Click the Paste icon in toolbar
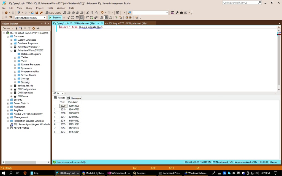The height and width of the screenshot is (176, 282). pos(96,13)
